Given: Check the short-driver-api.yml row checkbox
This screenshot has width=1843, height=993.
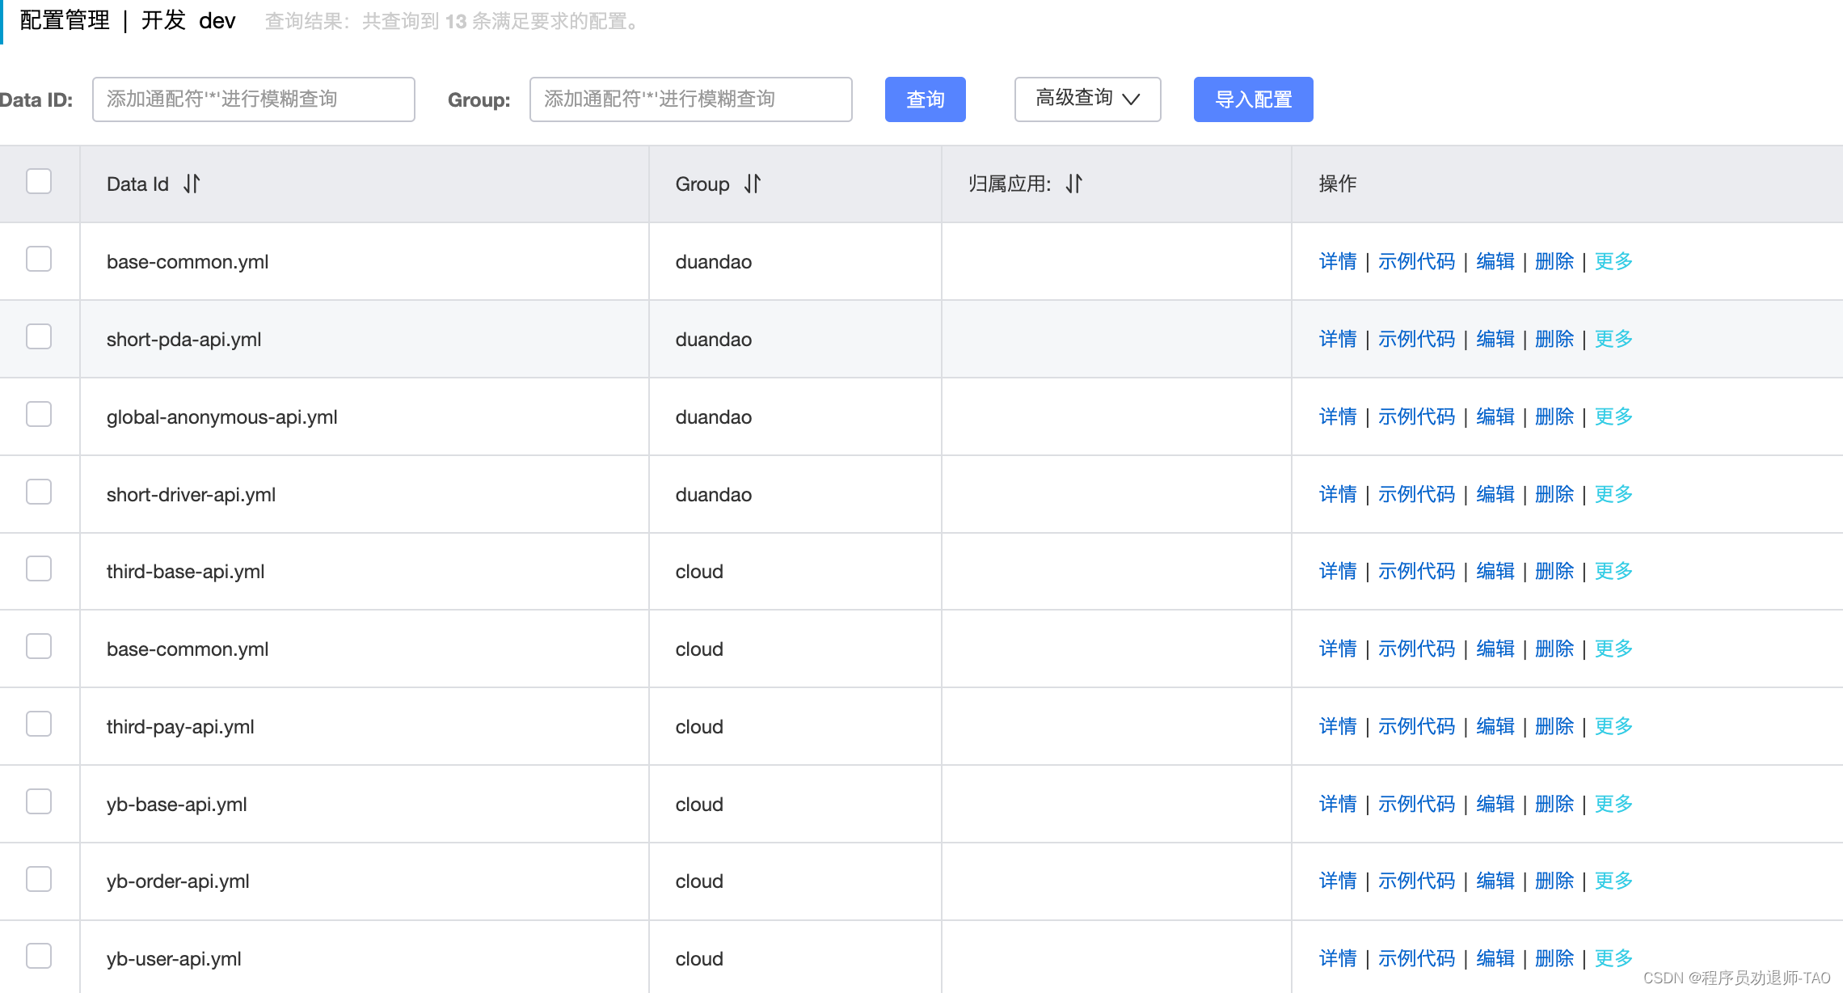Looking at the screenshot, I should (39, 492).
